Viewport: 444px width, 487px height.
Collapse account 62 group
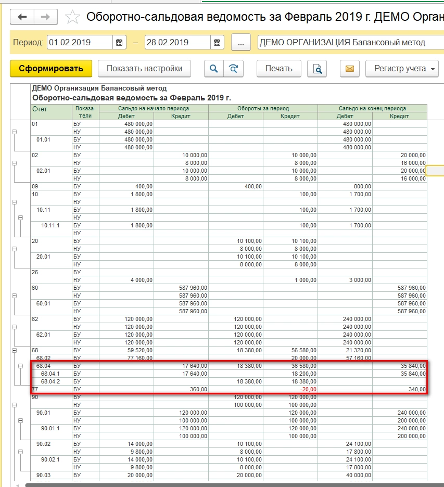click(14, 327)
